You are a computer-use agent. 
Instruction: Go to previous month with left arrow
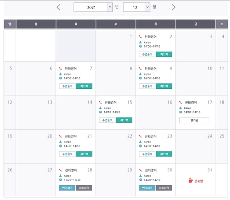58,7
